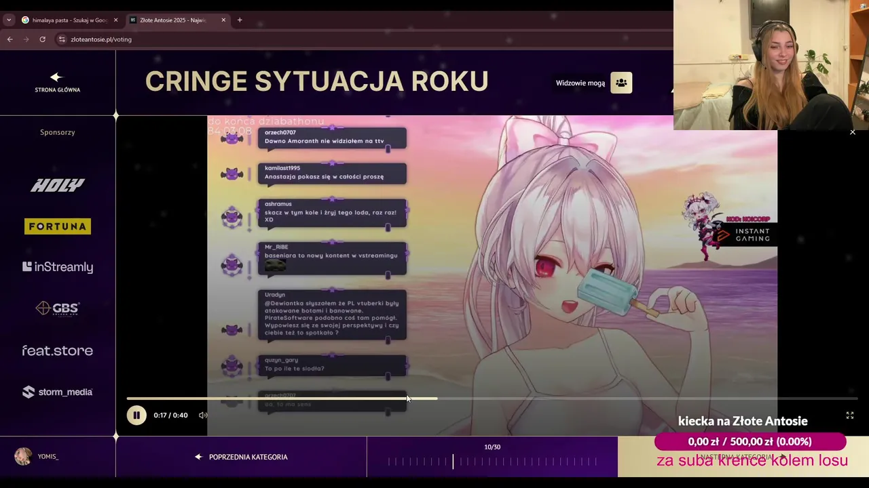Go to Poprzednia Kategoria

241,457
